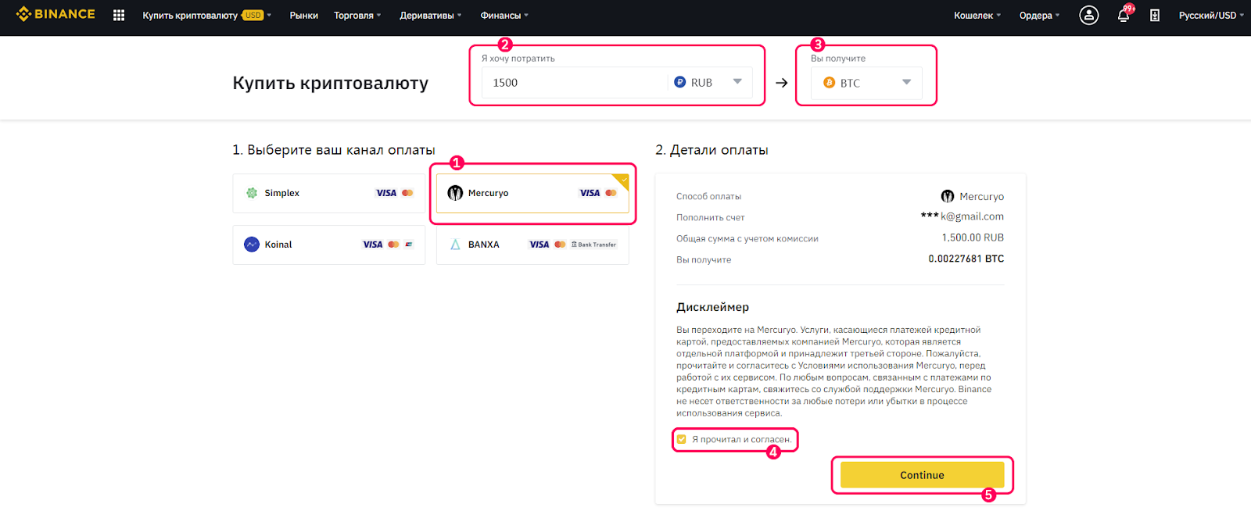Viewport: 1251px width, 525px height.
Task: Expand the BTC crypto dropdown arrow
Action: pos(906,82)
